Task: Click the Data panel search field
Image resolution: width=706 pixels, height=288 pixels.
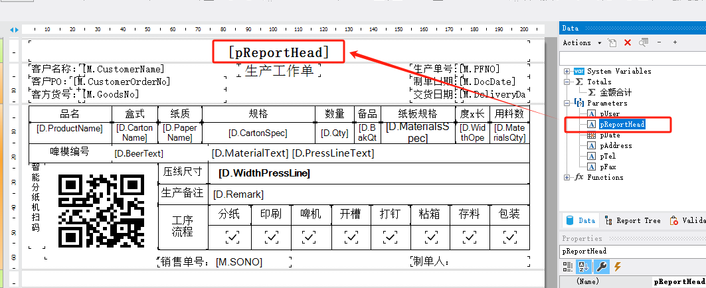Action: tap(632, 58)
